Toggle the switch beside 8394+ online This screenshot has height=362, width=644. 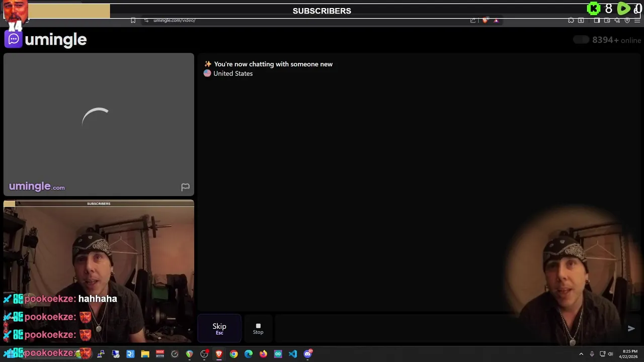tap(581, 40)
